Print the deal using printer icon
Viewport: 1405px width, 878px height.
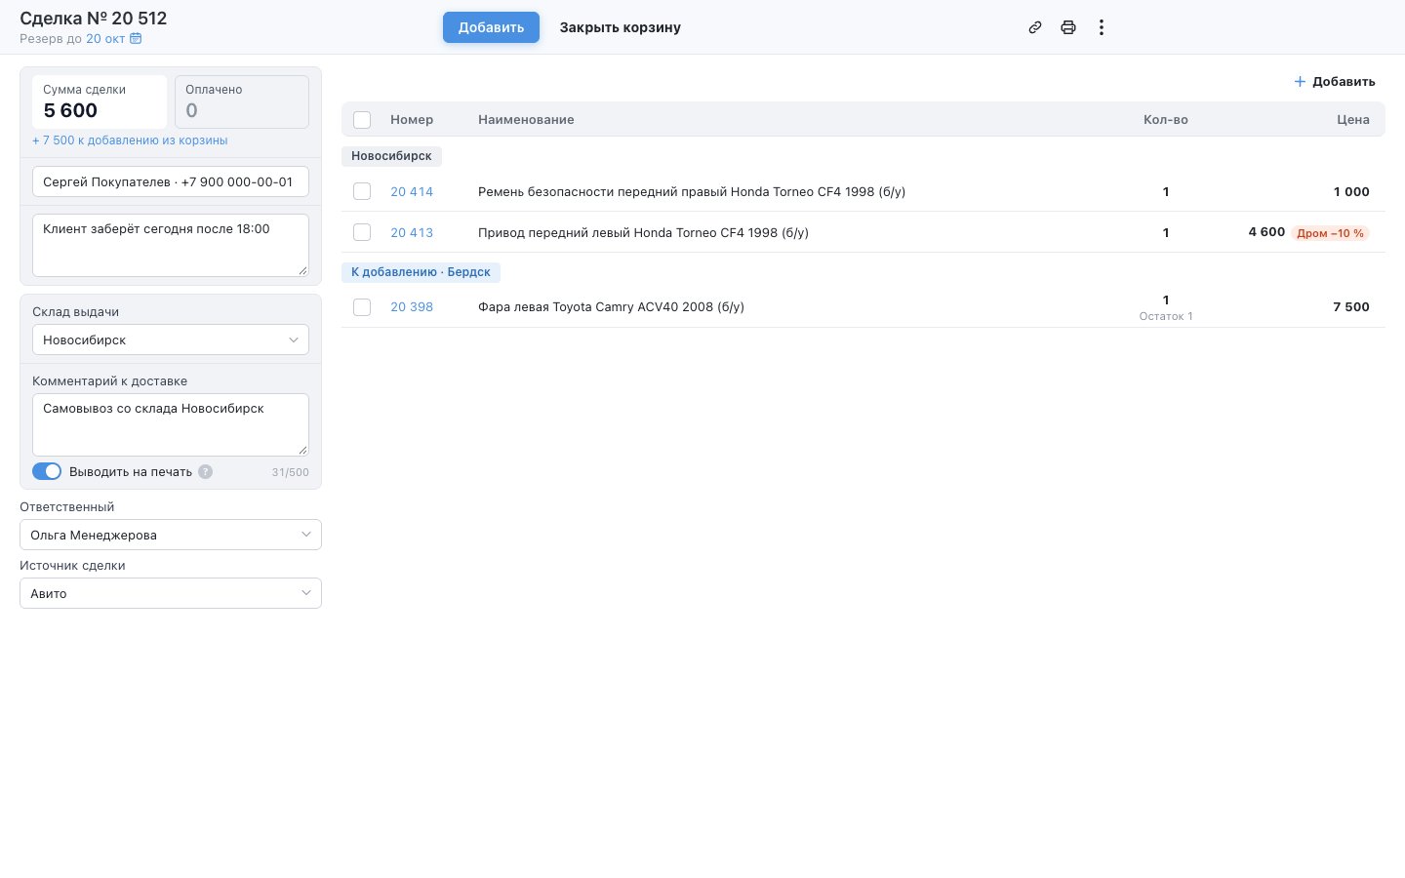click(1068, 27)
